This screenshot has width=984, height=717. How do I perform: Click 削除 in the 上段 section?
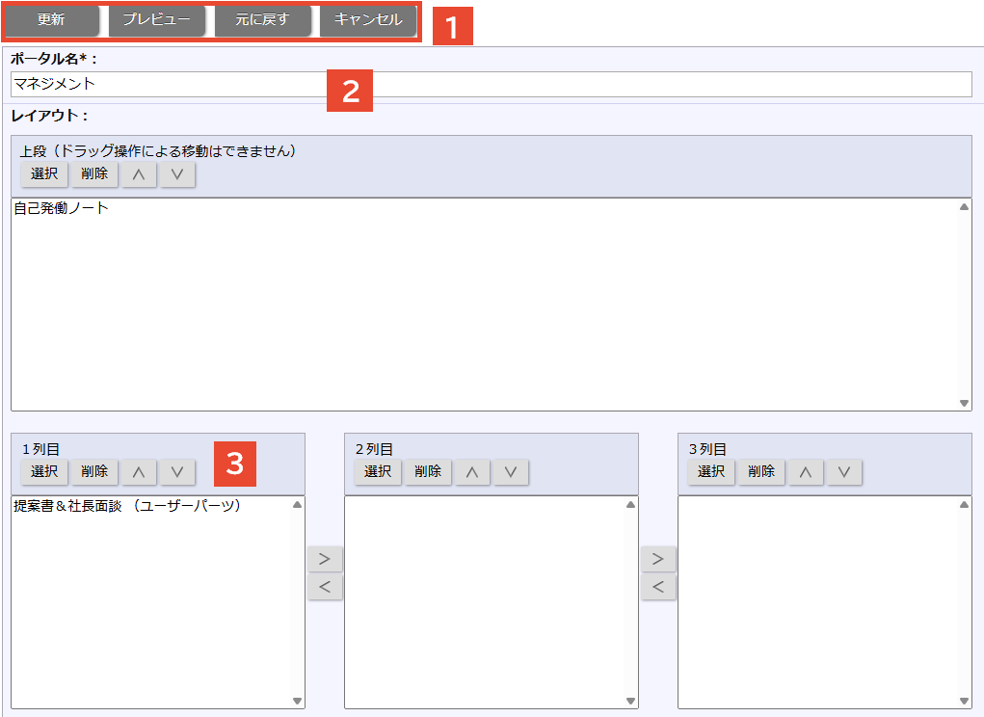94,174
